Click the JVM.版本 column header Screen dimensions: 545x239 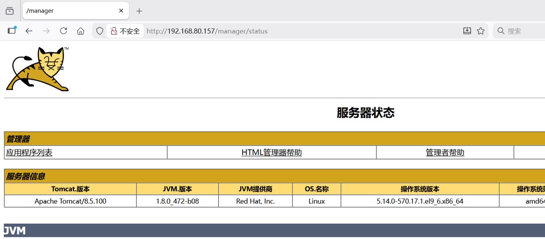point(178,189)
